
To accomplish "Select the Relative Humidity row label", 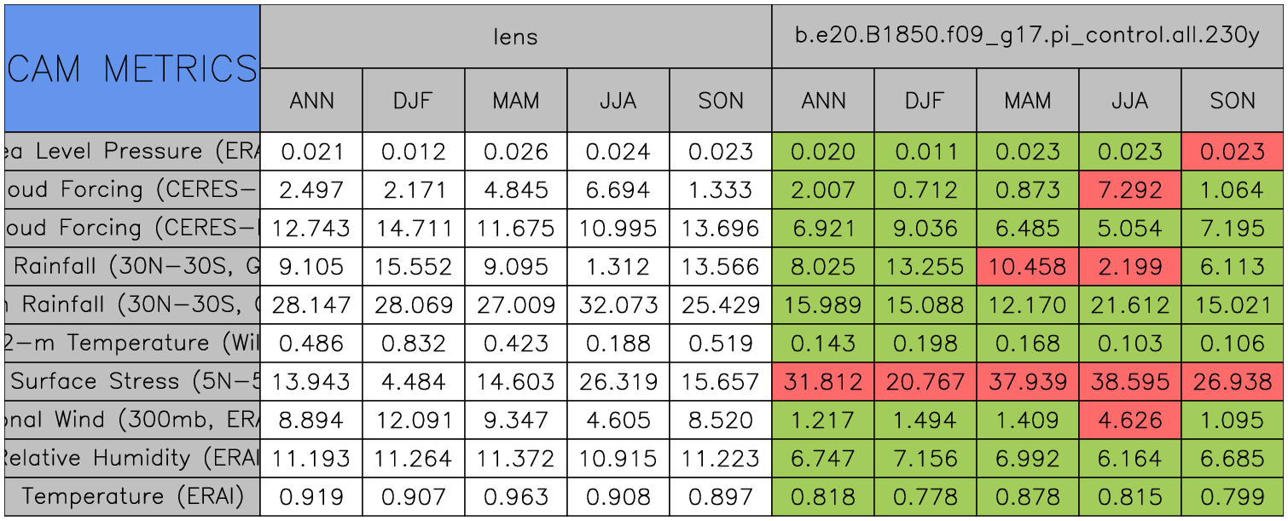I will (x=132, y=459).
